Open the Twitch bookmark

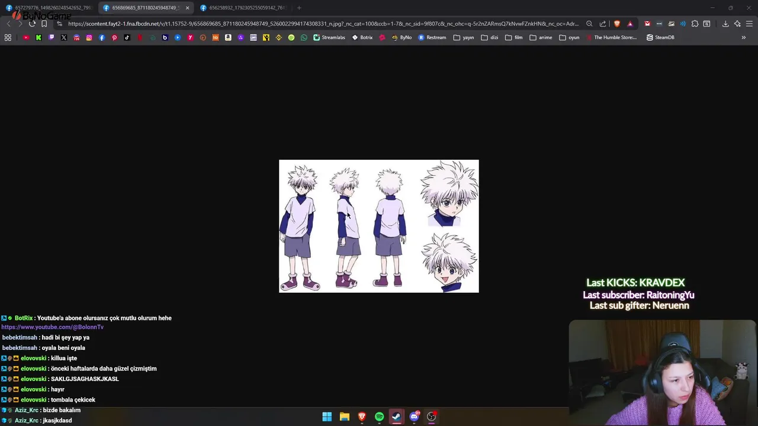tap(52, 37)
